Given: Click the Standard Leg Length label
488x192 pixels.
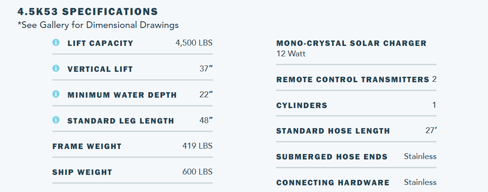Looking at the screenshot, I should pos(121,121).
